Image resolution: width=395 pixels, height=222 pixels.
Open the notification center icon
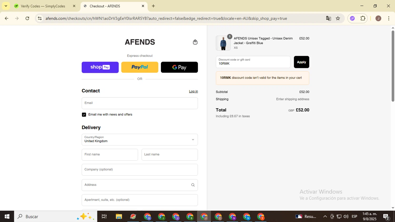pos(386,217)
